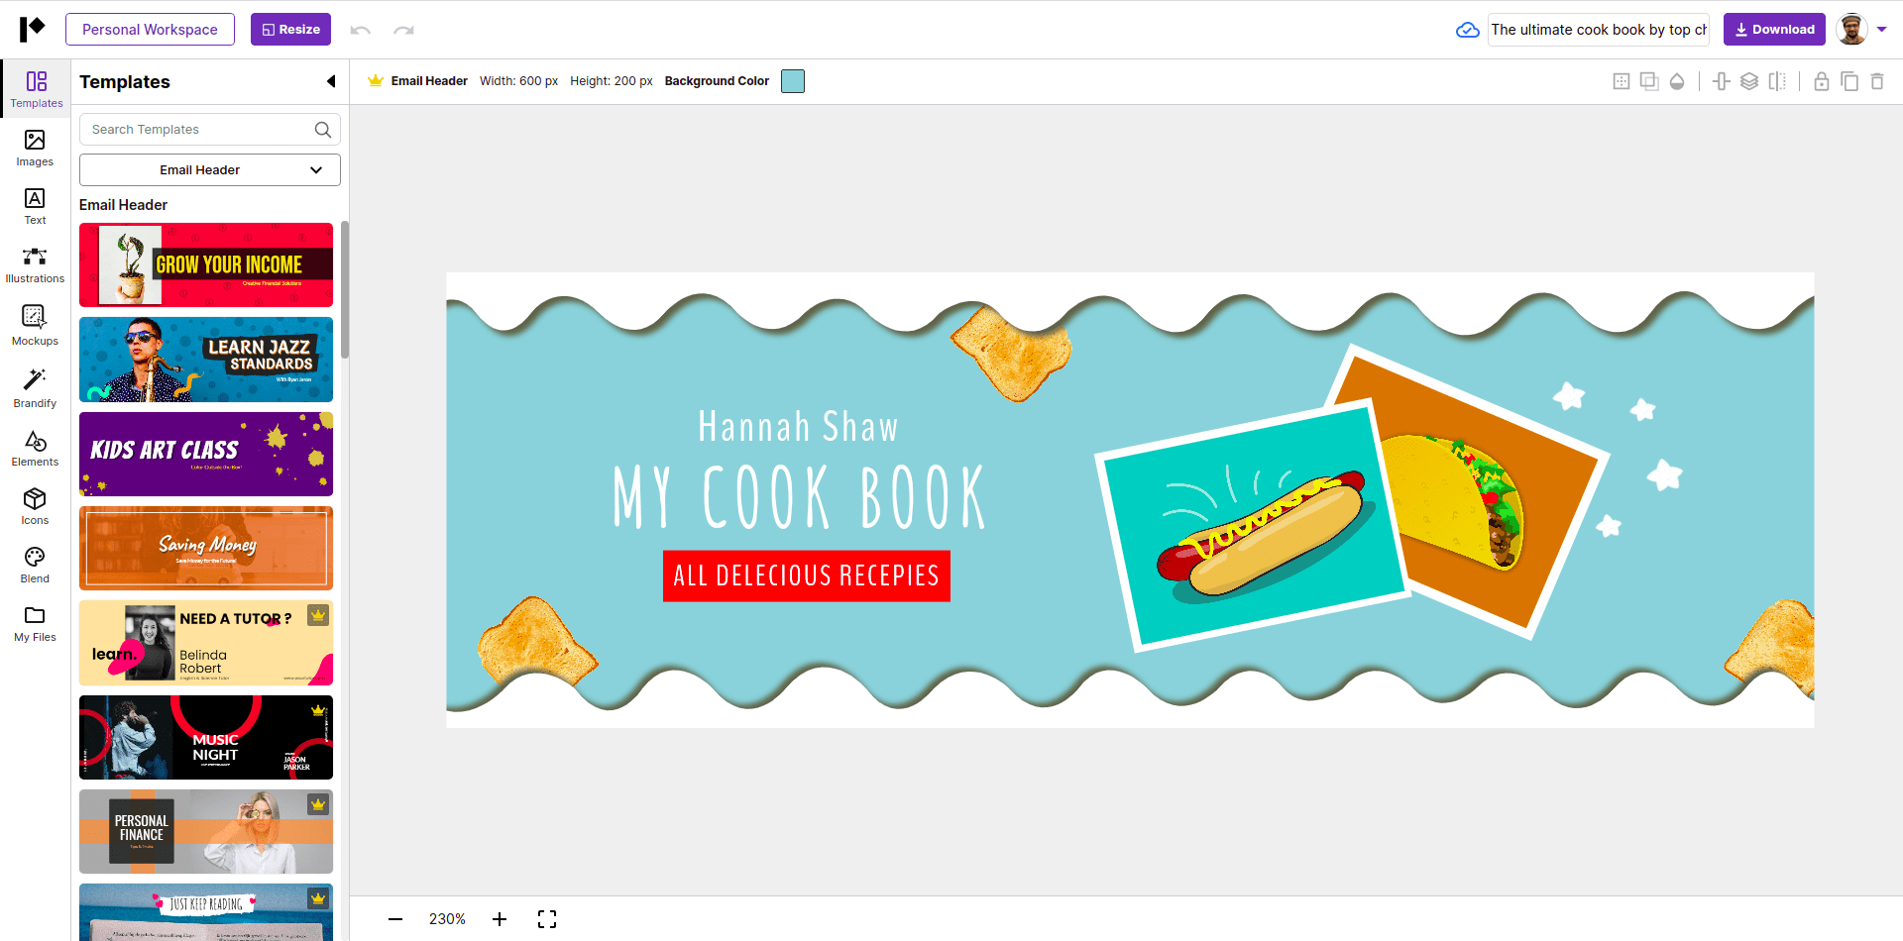The width and height of the screenshot is (1903, 941).
Task: Select the Brandify sidebar tool
Action: coord(35,386)
